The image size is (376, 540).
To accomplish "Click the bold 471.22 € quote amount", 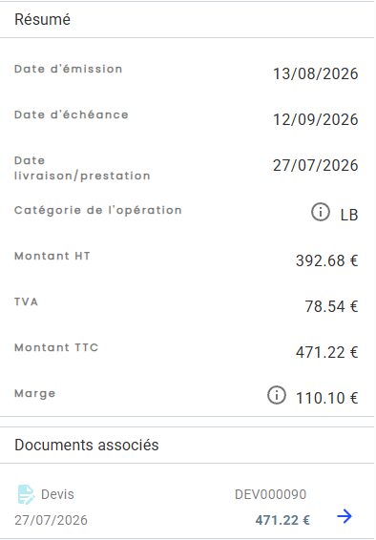I will [x=282, y=520].
